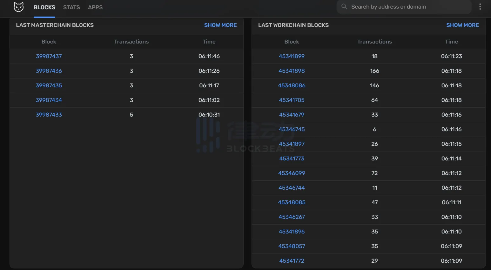The width and height of the screenshot is (491, 270).
Task: Open masterchain block 39987436
Action: [49, 71]
